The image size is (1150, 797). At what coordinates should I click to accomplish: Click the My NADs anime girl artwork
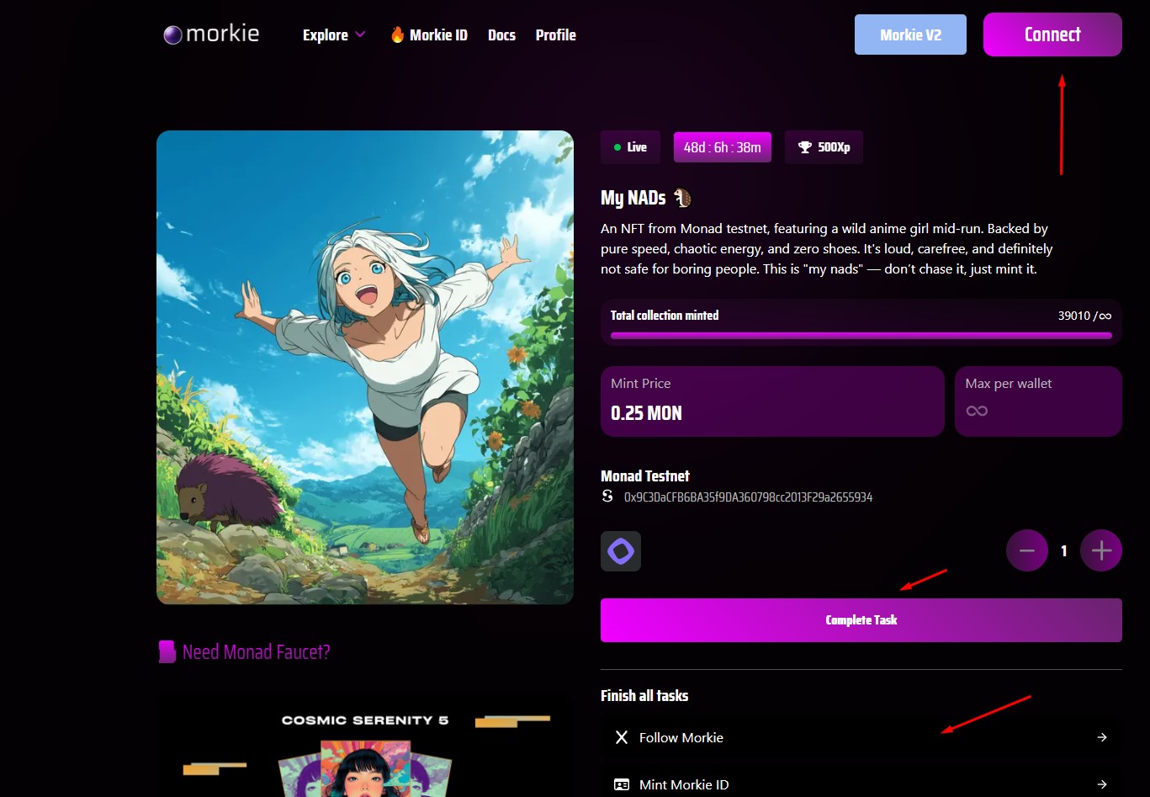pos(365,367)
